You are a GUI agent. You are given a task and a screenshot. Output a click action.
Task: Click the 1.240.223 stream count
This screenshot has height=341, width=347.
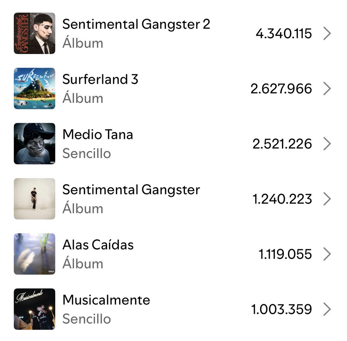click(x=282, y=199)
